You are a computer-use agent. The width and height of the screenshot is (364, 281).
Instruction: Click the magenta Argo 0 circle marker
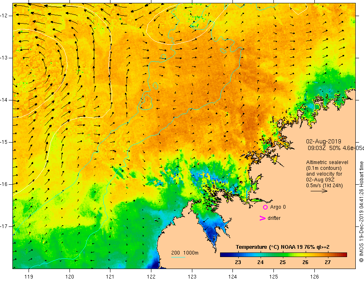click(x=265, y=207)
